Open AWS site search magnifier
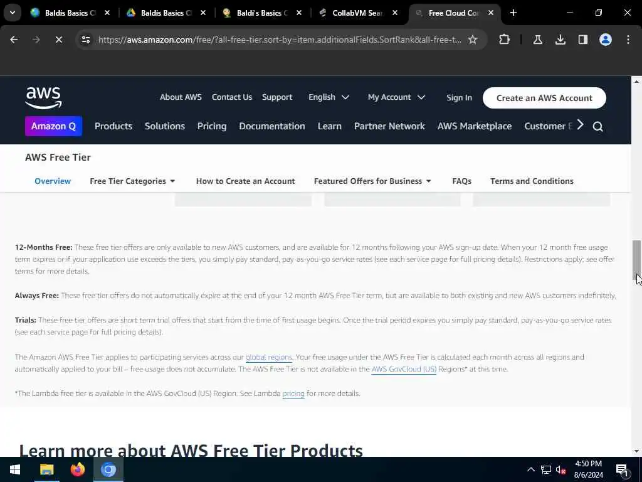The image size is (642, 482). pyautogui.click(x=597, y=127)
